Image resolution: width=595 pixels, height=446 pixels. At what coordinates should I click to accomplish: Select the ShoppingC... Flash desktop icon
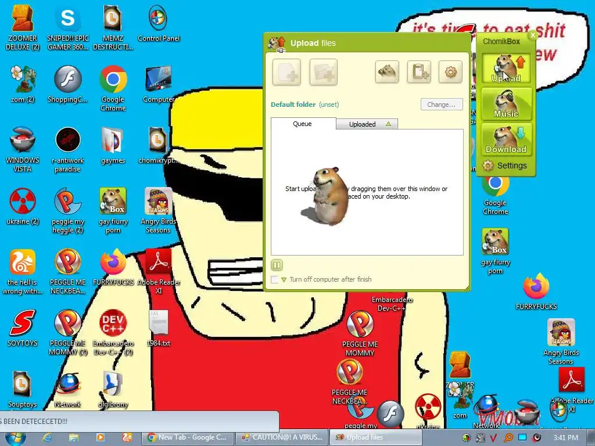click(x=67, y=84)
